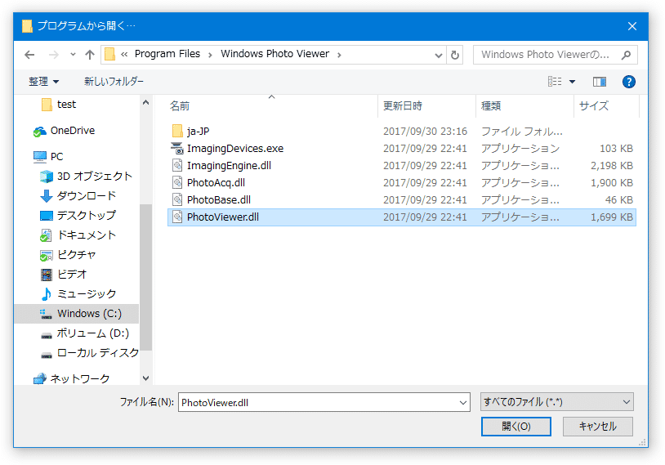Viewport: 665px width, 465px height.
Task: Open the 整理 menu
Action: coord(43,82)
